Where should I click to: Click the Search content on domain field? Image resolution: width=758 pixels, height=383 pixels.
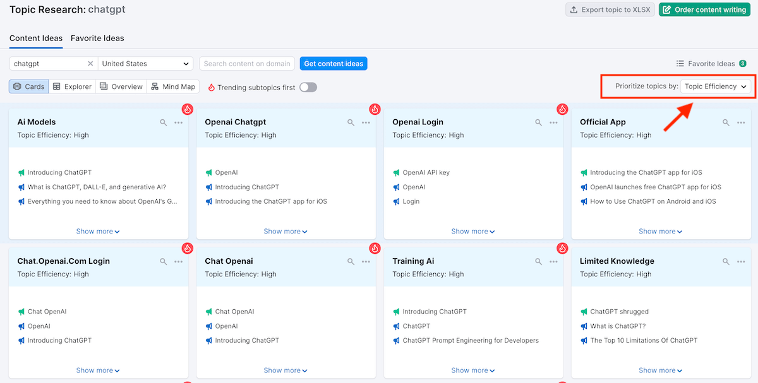247,64
